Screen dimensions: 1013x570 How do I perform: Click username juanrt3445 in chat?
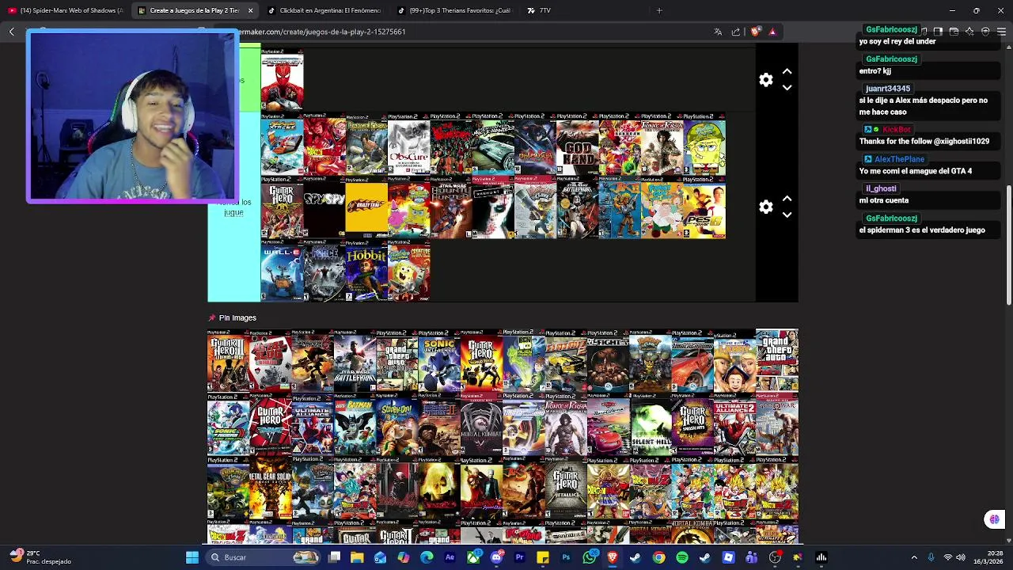[888, 89]
